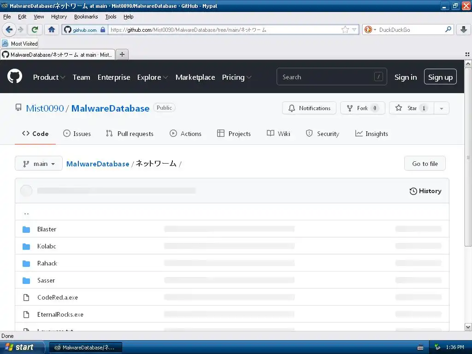Image resolution: width=472 pixels, height=354 pixels.
Task: Click the MalwareDatabase breadcrumb link
Action: pos(98,164)
